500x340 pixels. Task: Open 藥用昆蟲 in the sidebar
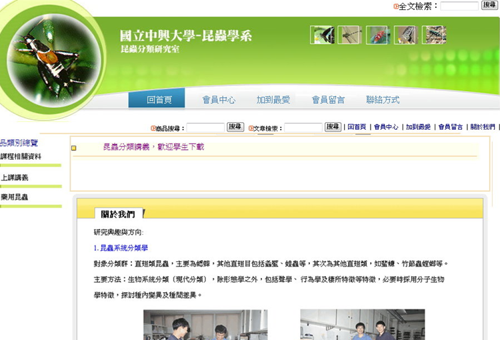(15, 197)
